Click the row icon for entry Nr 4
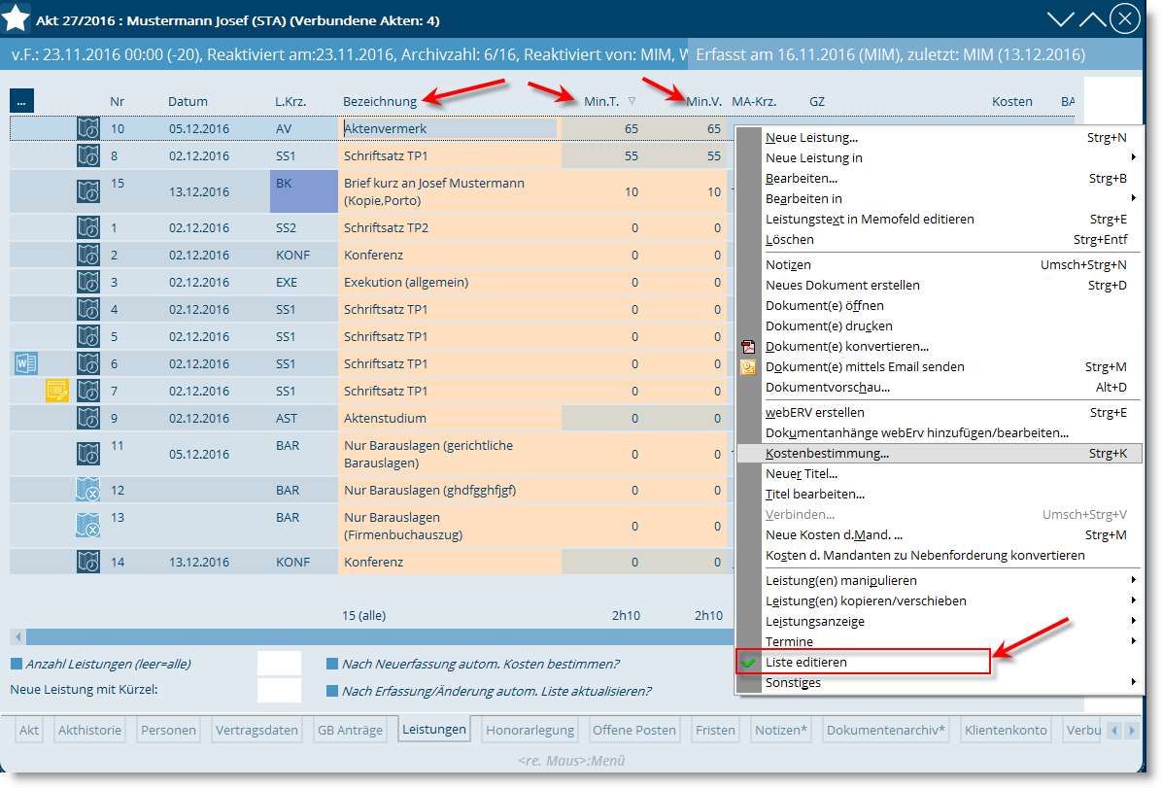 88,309
